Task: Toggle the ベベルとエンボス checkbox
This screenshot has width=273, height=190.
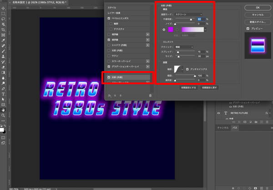Action: [109, 18]
